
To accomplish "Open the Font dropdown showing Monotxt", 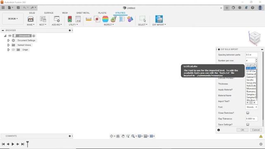I will (x=252, y=107).
